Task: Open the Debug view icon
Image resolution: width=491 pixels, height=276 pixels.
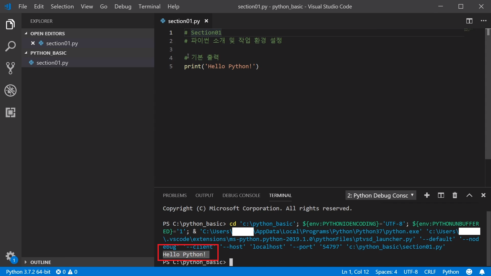Action: [x=10, y=90]
